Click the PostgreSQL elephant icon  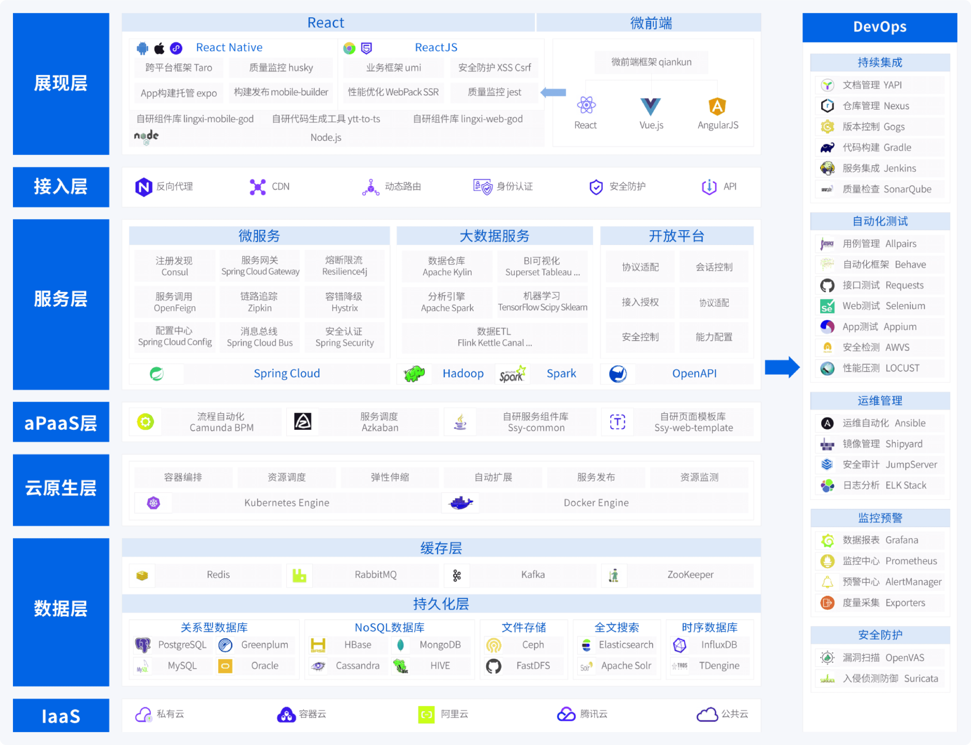(x=143, y=645)
